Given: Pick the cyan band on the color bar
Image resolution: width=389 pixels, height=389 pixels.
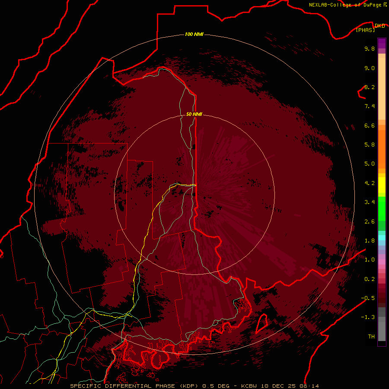Looking at the screenshot, I should (x=382, y=238).
